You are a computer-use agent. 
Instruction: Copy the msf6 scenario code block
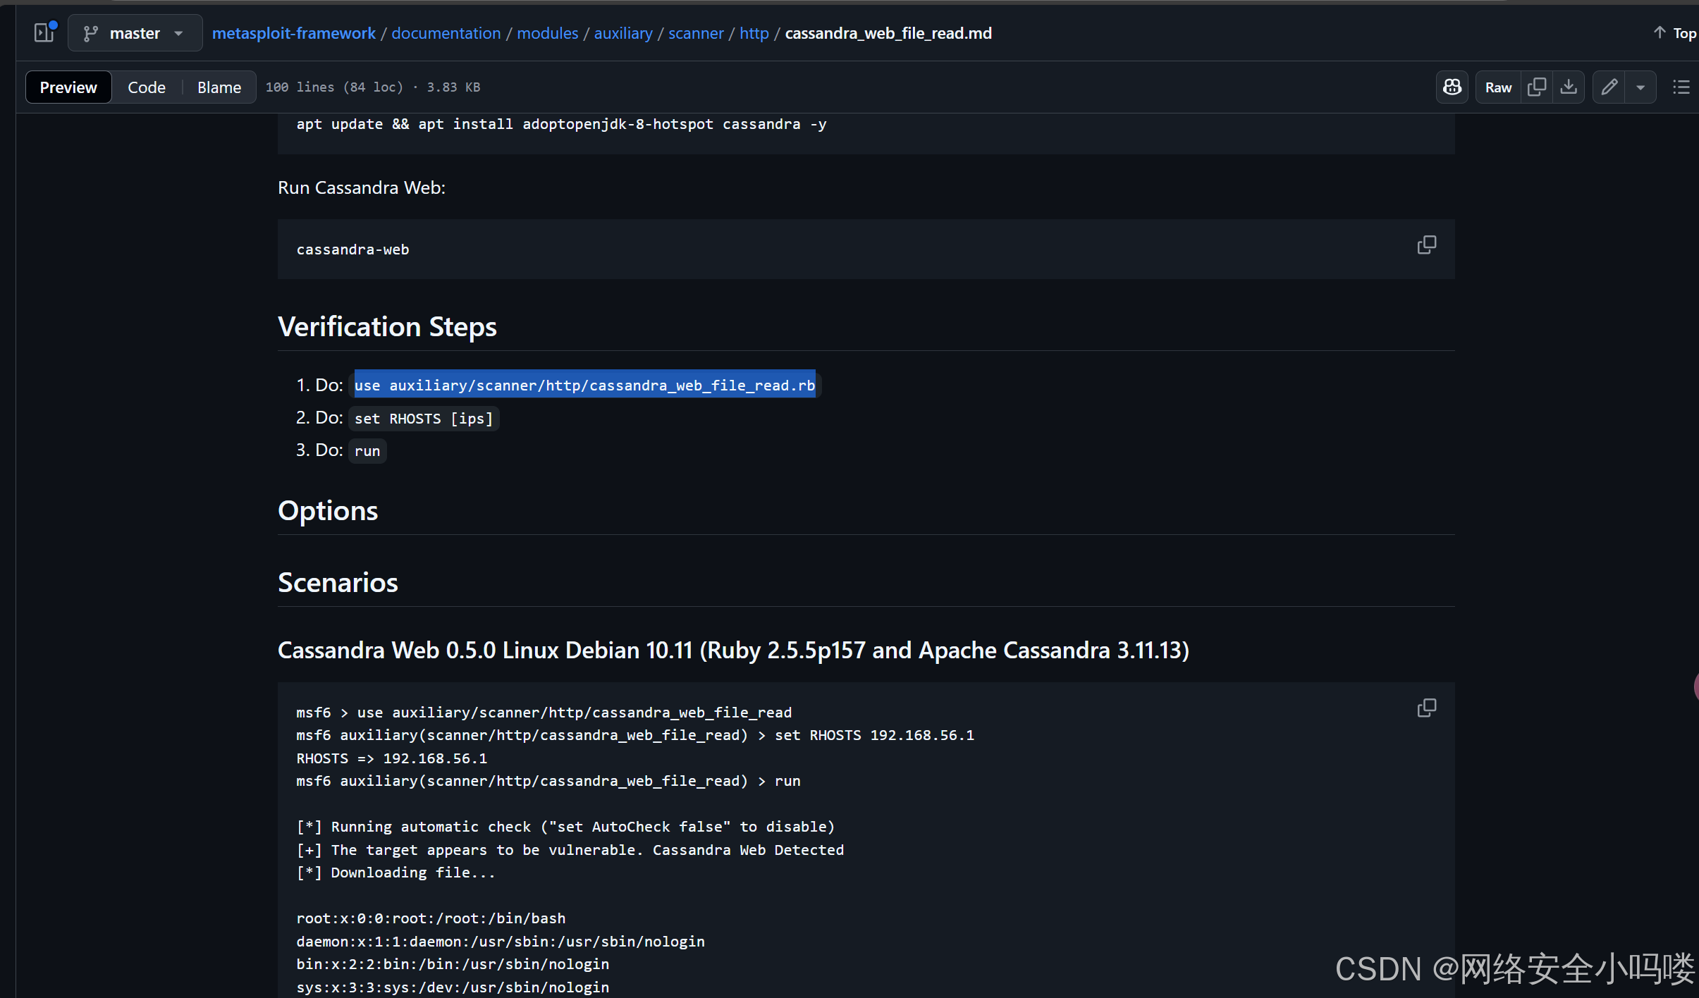[x=1426, y=708]
